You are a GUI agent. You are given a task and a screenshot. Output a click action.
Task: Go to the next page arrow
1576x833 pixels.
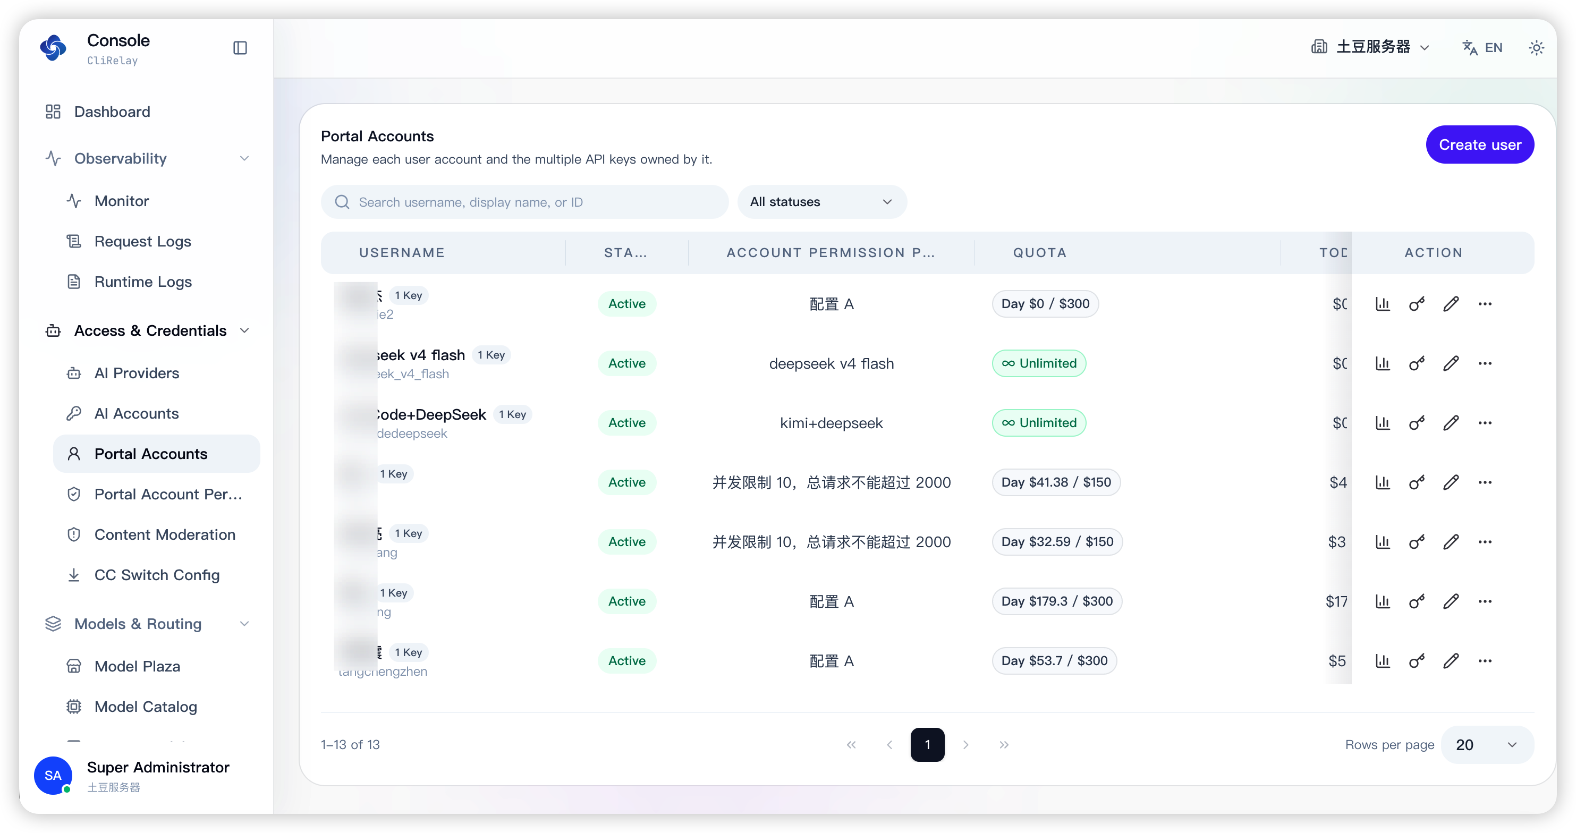pyautogui.click(x=965, y=745)
